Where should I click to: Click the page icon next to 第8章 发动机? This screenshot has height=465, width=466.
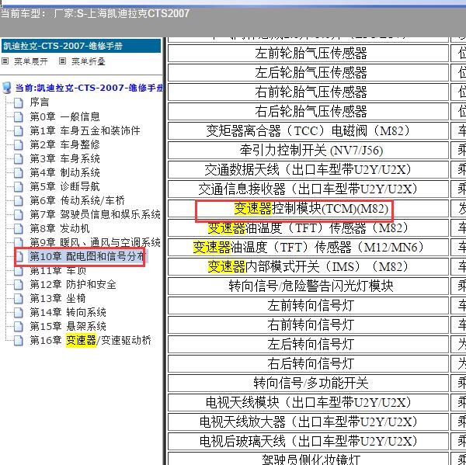tap(19, 228)
